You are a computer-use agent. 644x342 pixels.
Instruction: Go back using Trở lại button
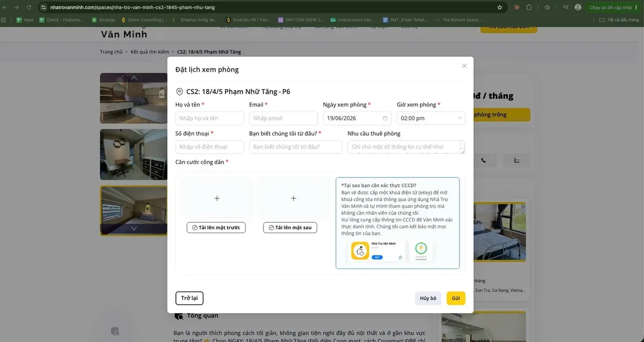point(189,299)
